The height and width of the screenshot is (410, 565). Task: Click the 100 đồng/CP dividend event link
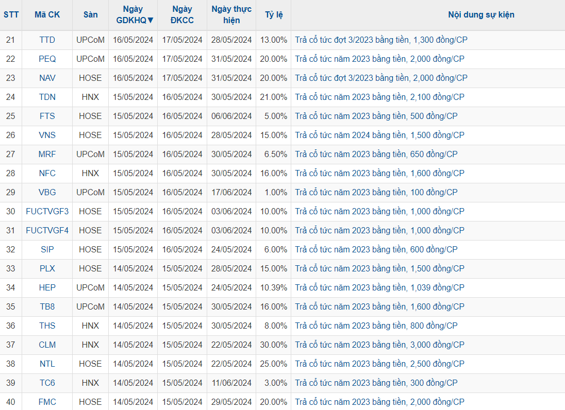(x=376, y=192)
